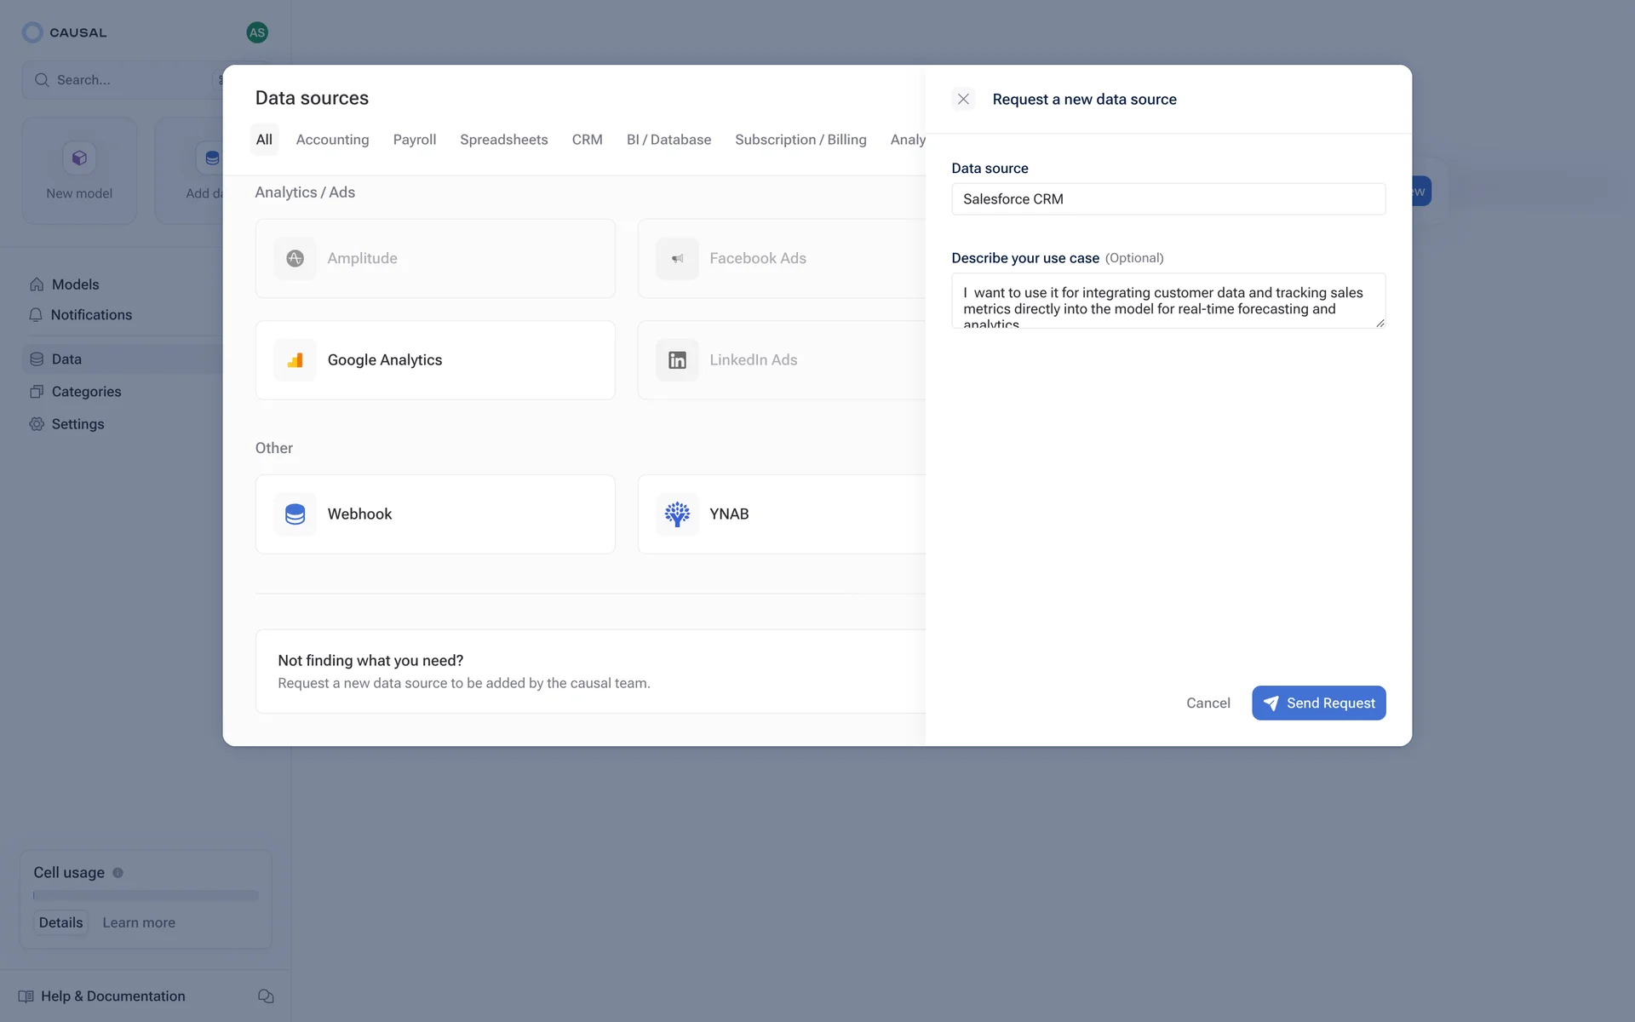Image resolution: width=1635 pixels, height=1022 pixels.
Task: Click the Cancel button
Action: (1208, 703)
